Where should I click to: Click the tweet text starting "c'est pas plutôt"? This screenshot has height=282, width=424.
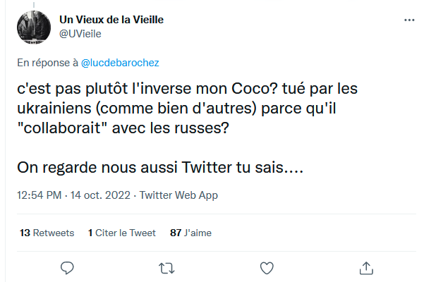(x=187, y=109)
